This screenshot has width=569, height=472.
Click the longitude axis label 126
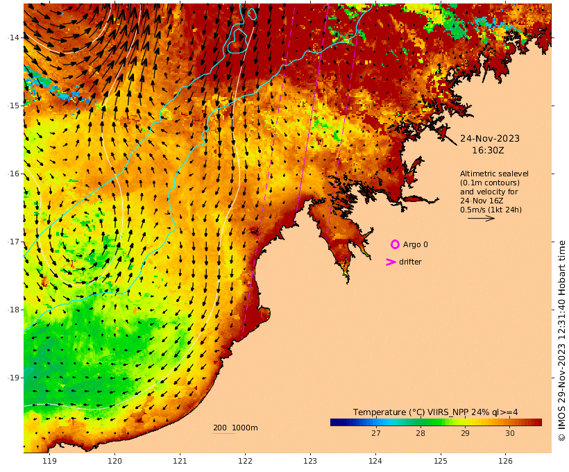[505, 461]
